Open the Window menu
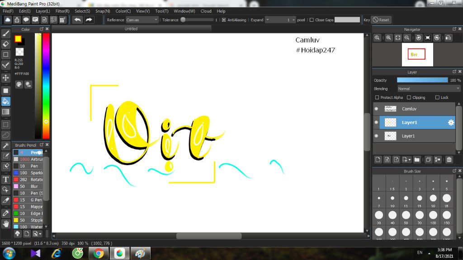The image size is (463, 260). pyautogui.click(x=184, y=11)
